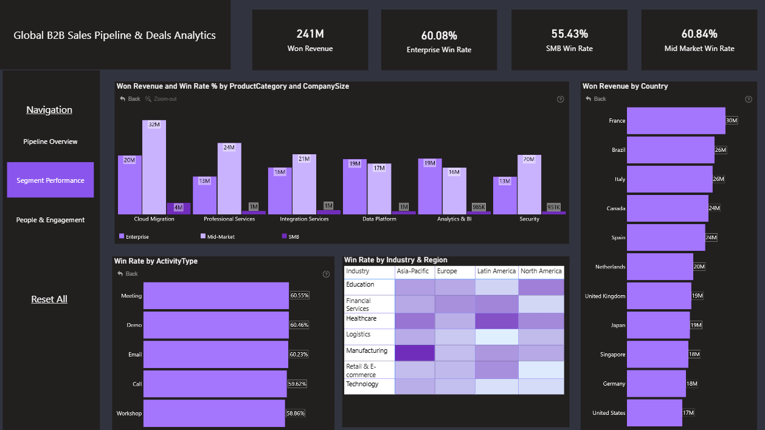Click the Navigation heading

point(49,110)
